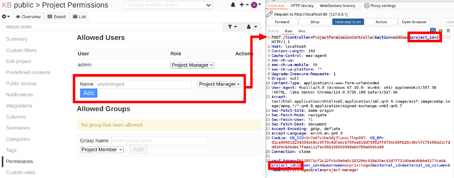Click the Burp search box beside Open browser
Viewport: 454px width, 178px height.
coord(450,22)
